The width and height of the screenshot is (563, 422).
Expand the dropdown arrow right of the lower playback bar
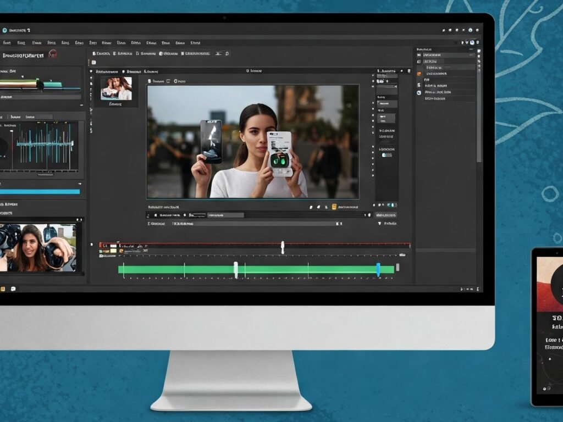(379, 224)
